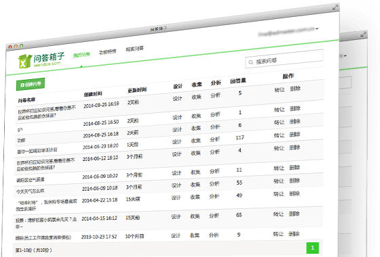Focus the 搜索问卷 search field
The height and width of the screenshot is (257, 380).
pyautogui.click(x=284, y=59)
